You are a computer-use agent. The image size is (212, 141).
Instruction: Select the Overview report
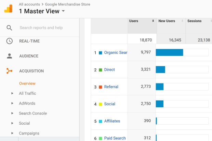pos(27,83)
